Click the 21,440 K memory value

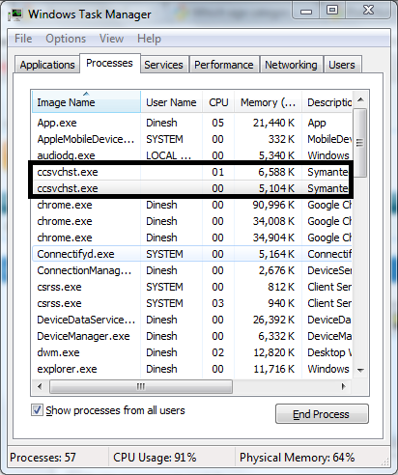click(273, 123)
